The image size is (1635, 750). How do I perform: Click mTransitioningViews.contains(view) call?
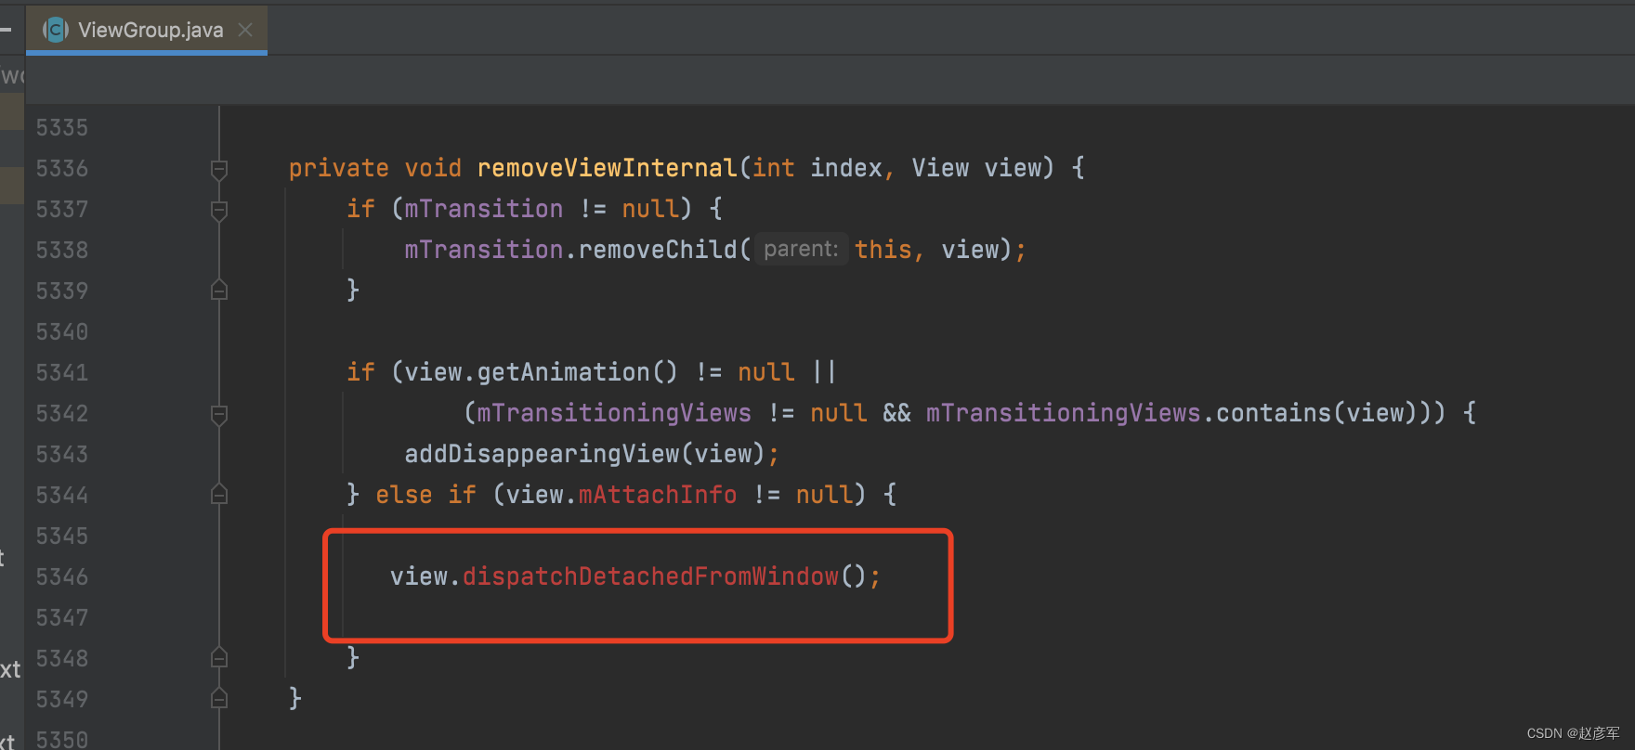(x=1178, y=413)
